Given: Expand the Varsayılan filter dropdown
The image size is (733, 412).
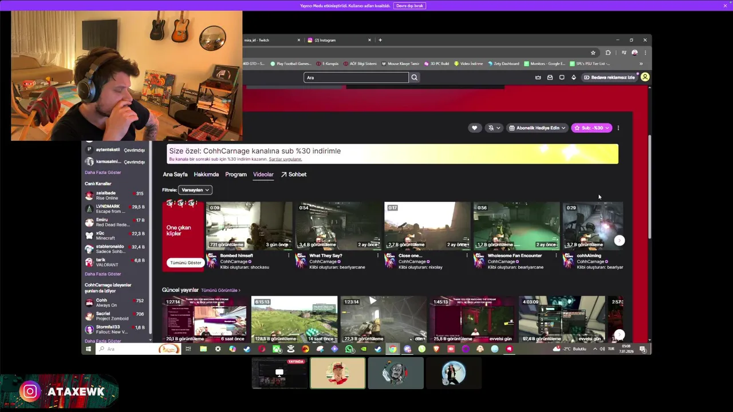Looking at the screenshot, I should (195, 190).
